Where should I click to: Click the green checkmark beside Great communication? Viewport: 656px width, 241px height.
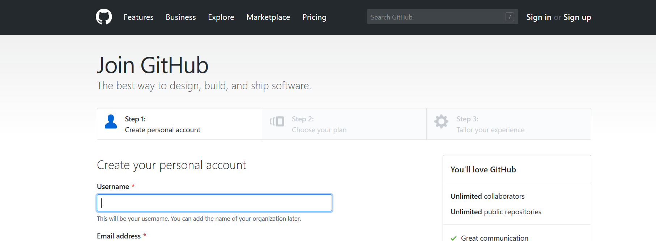453,238
